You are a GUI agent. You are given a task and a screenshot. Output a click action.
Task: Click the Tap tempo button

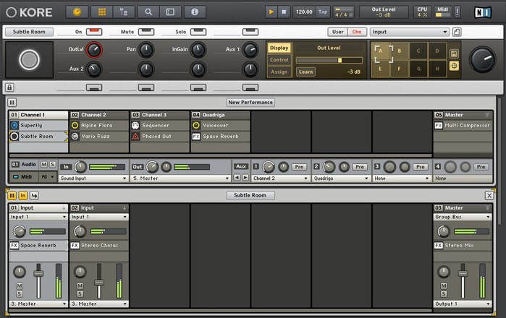click(x=323, y=12)
